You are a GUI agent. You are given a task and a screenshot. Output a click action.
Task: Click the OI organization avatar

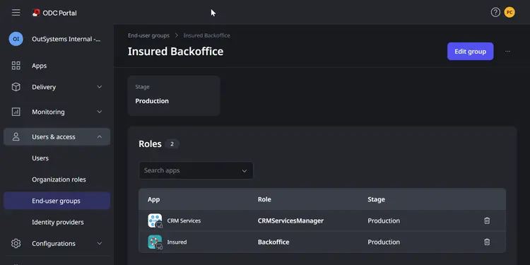(16, 39)
